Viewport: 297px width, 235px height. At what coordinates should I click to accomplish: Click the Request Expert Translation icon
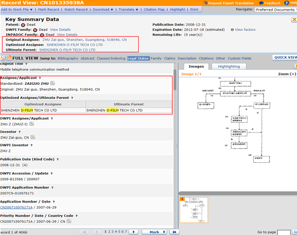tap(205, 3)
